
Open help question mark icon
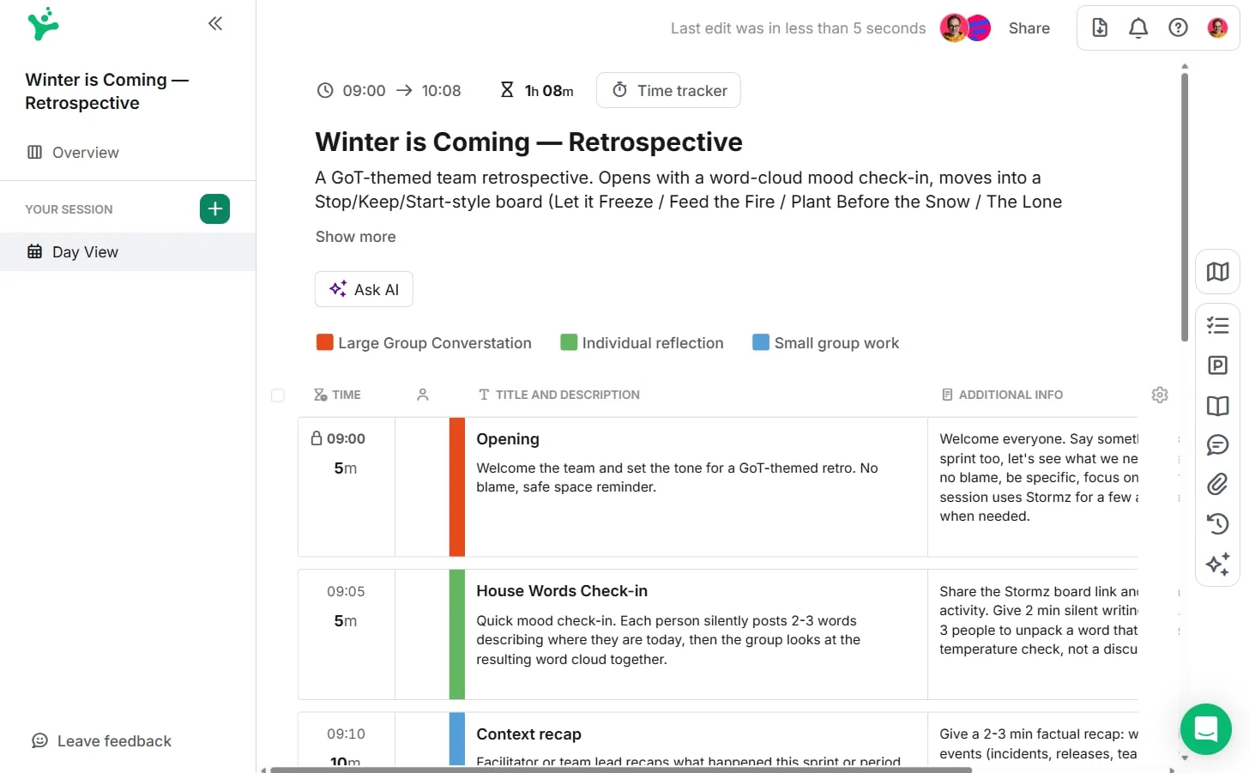click(x=1178, y=27)
